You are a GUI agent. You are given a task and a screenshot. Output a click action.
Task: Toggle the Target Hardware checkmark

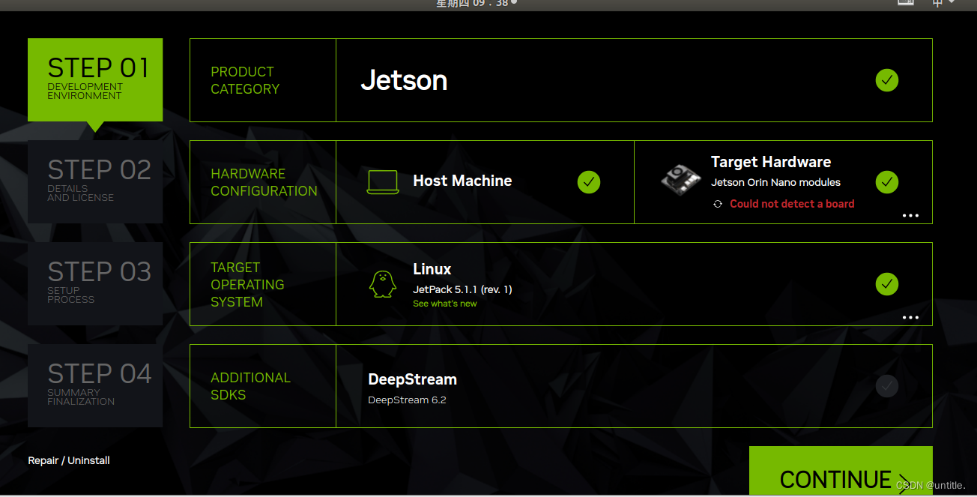[x=887, y=182]
